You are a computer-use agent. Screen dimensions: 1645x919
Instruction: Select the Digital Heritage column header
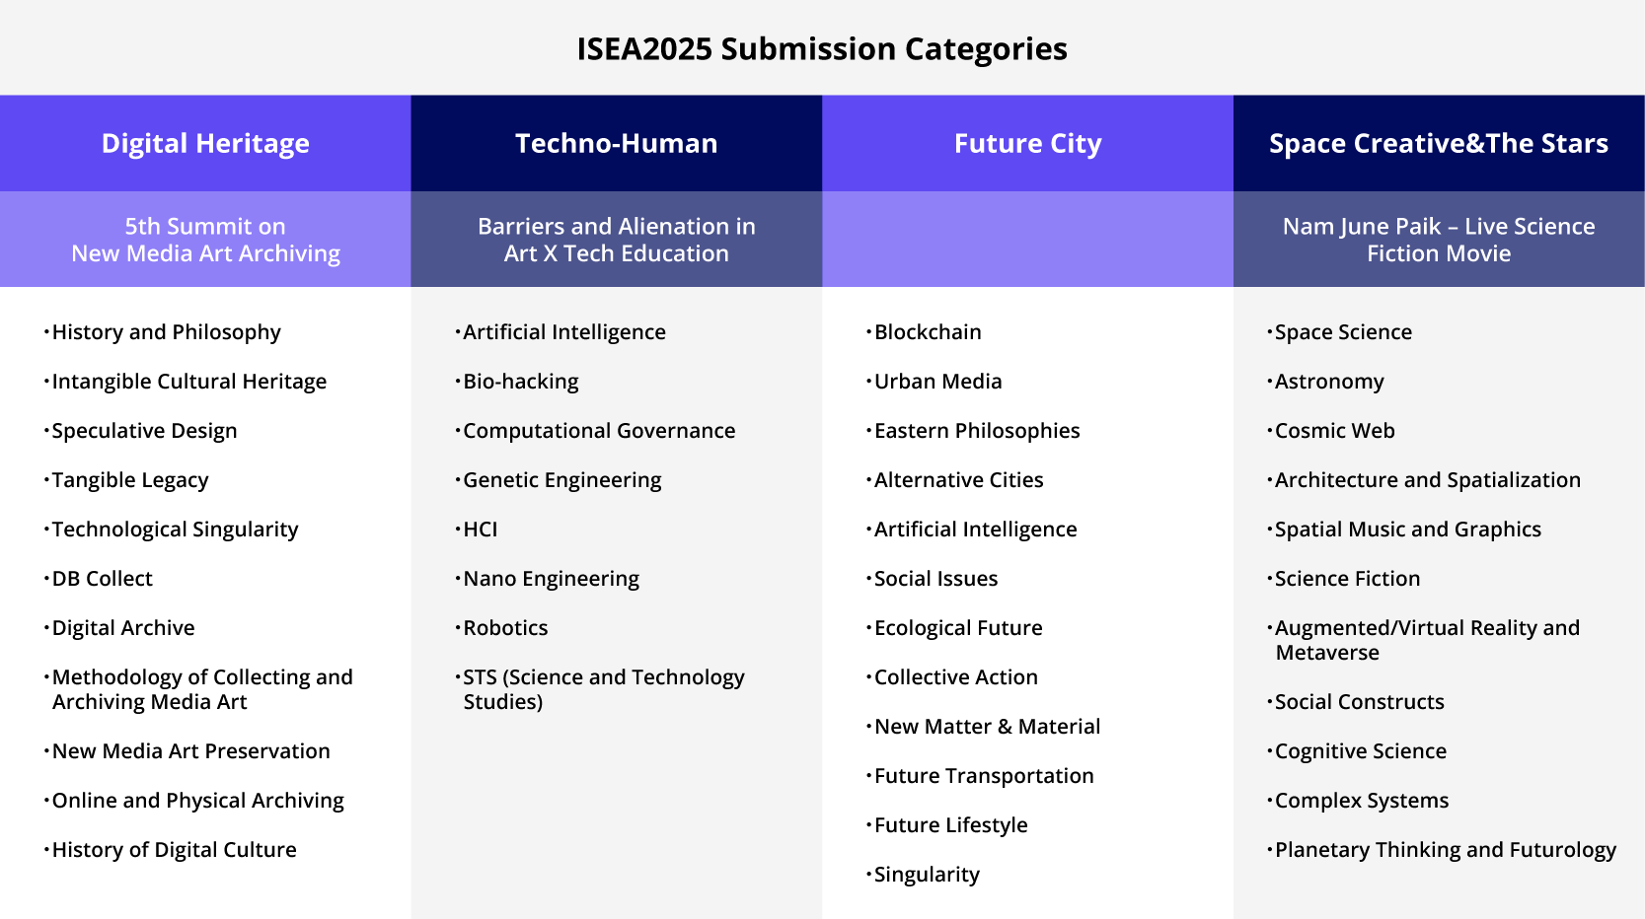(205, 144)
